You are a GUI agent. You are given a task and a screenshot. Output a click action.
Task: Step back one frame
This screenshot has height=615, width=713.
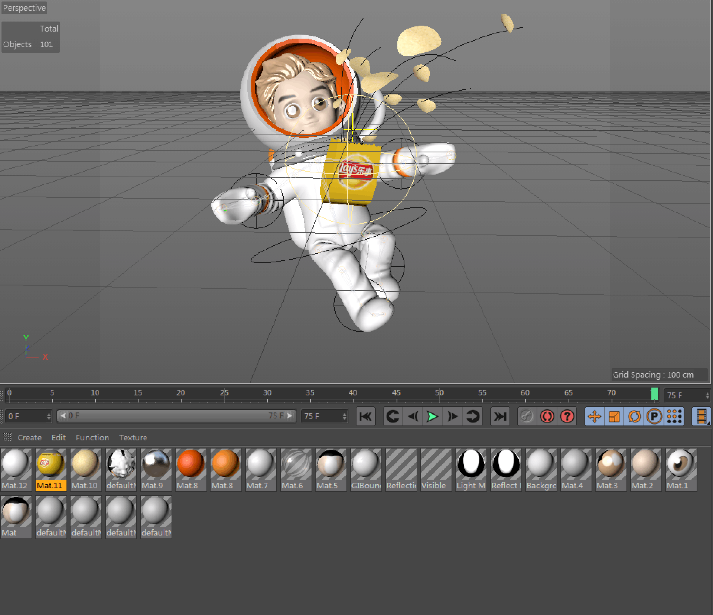click(x=413, y=416)
